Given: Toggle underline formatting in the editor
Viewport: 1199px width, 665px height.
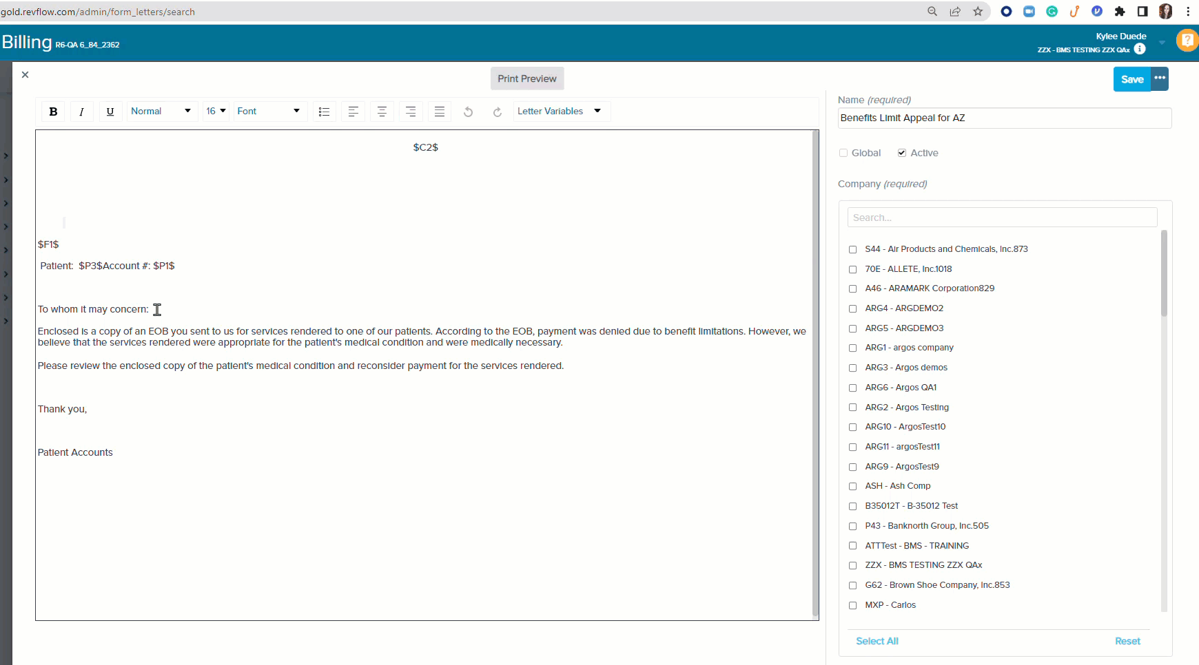Looking at the screenshot, I should coord(110,112).
